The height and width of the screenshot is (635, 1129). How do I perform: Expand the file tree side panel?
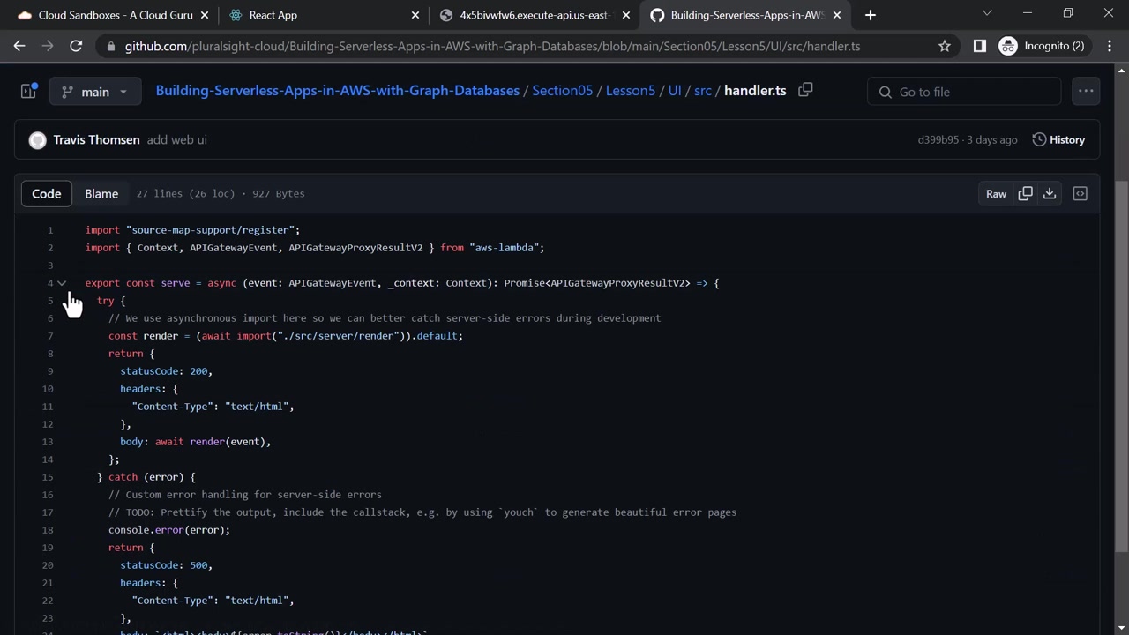point(28,91)
